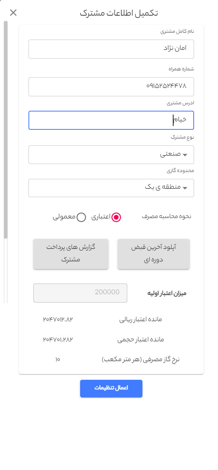Image resolution: width=218 pixels, height=470 pixels.
Task: Expand the محدوده گازی dropdown arrow
Action: 185,188
